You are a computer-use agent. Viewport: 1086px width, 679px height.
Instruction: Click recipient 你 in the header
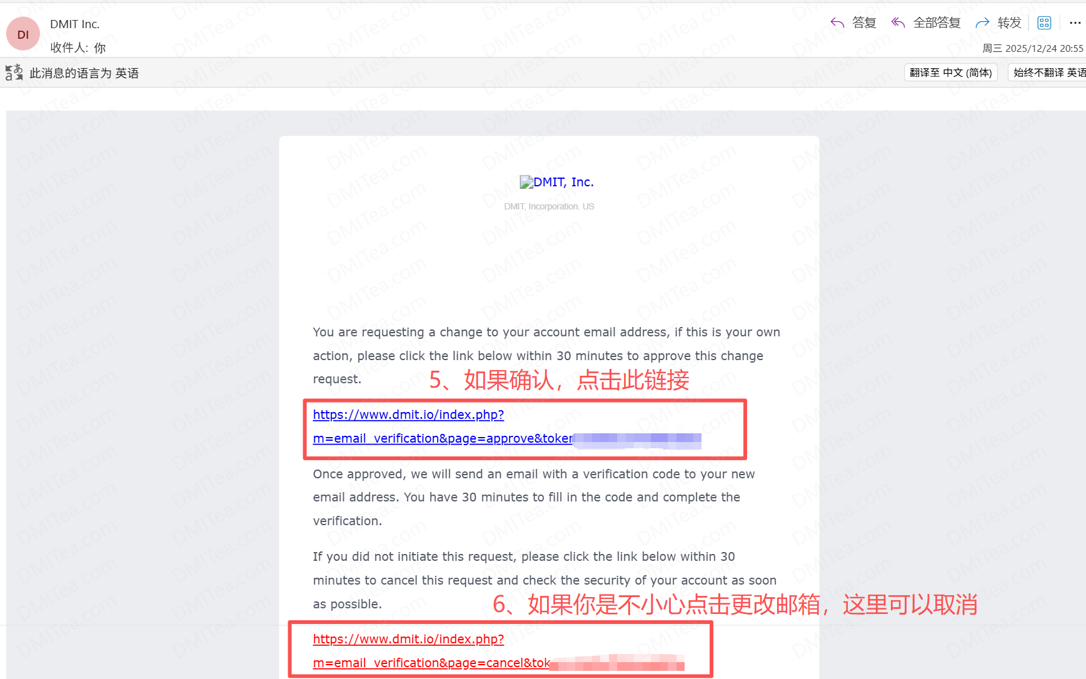pos(101,48)
